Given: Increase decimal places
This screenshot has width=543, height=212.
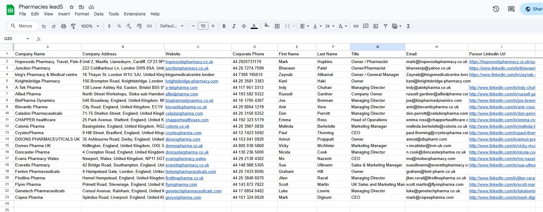Looking at the screenshot, I should click(x=139, y=26).
